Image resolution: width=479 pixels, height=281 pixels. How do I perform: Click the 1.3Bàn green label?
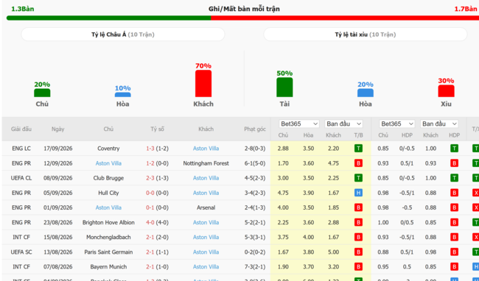click(x=23, y=9)
